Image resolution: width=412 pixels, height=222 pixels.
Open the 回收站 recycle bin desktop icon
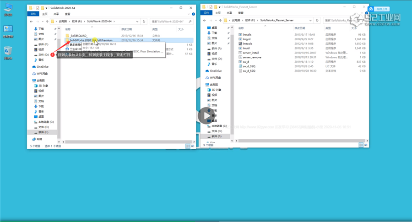[x=8, y=53]
